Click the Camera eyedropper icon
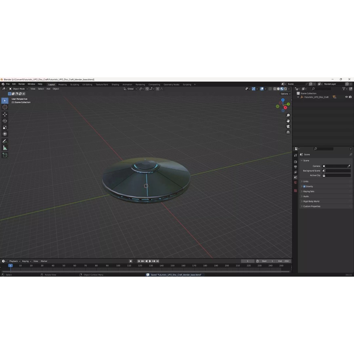This screenshot has height=354, width=354. pos(349,166)
